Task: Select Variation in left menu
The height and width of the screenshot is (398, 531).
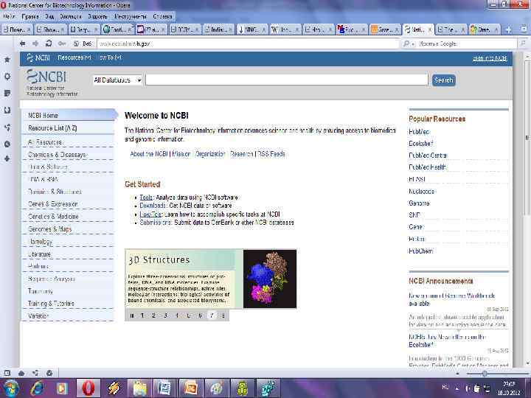Action: (x=38, y=315)
